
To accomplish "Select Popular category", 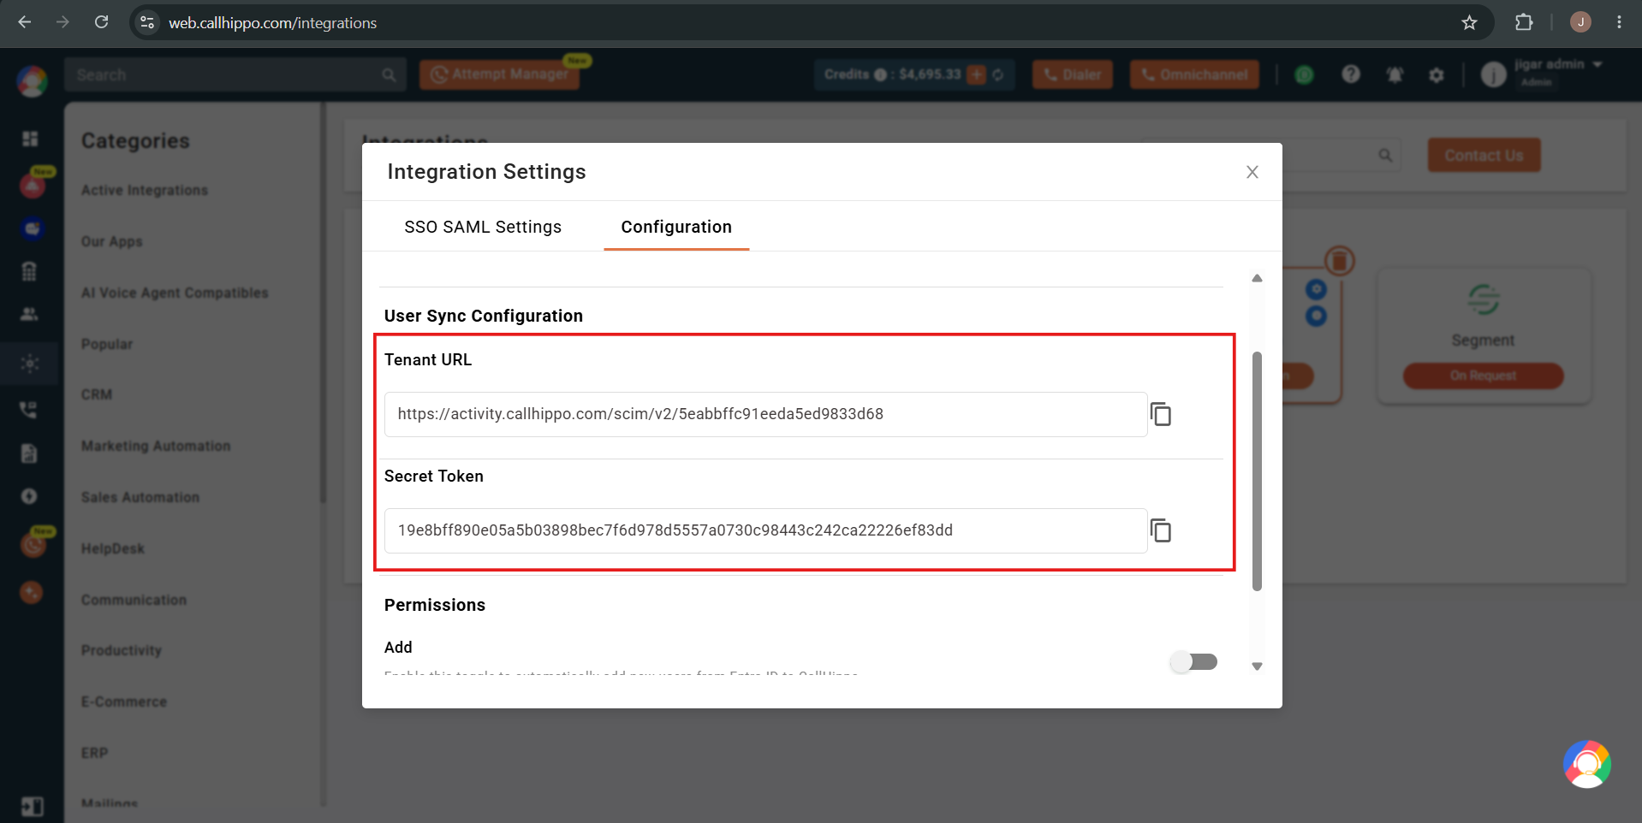I will coord(107,344).
